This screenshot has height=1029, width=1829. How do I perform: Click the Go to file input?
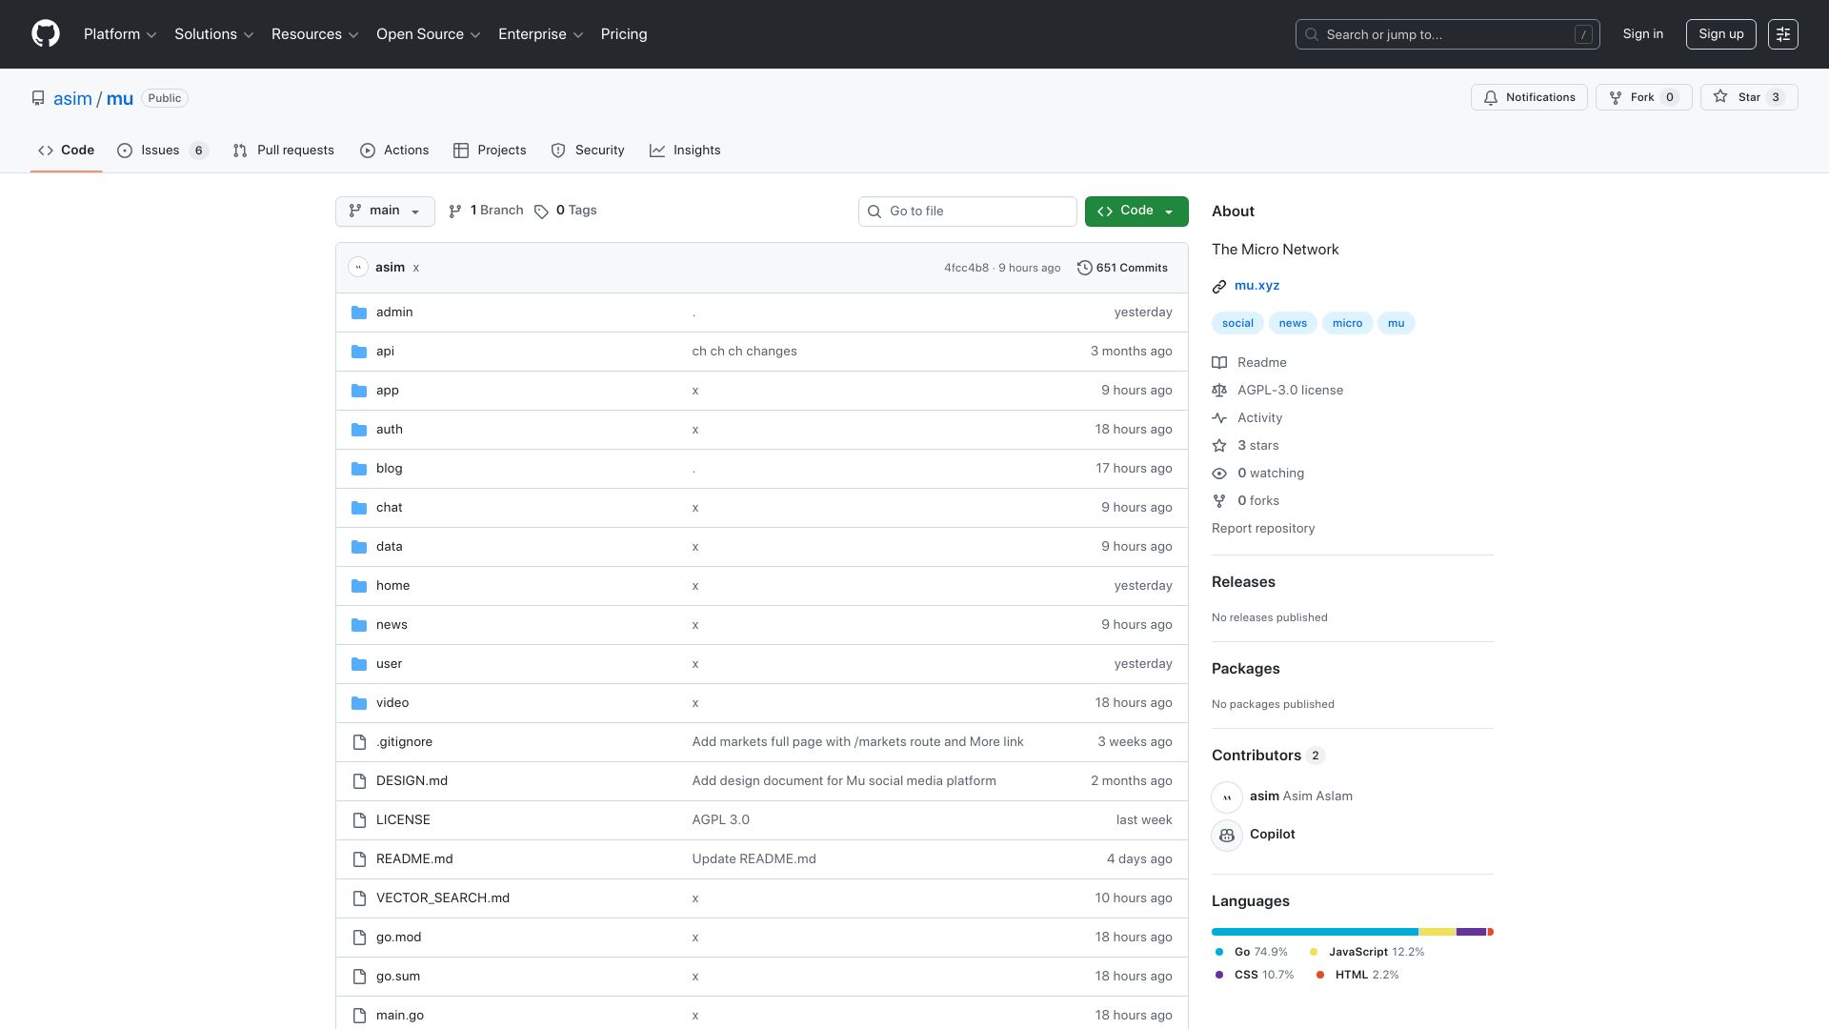[968, 212]
